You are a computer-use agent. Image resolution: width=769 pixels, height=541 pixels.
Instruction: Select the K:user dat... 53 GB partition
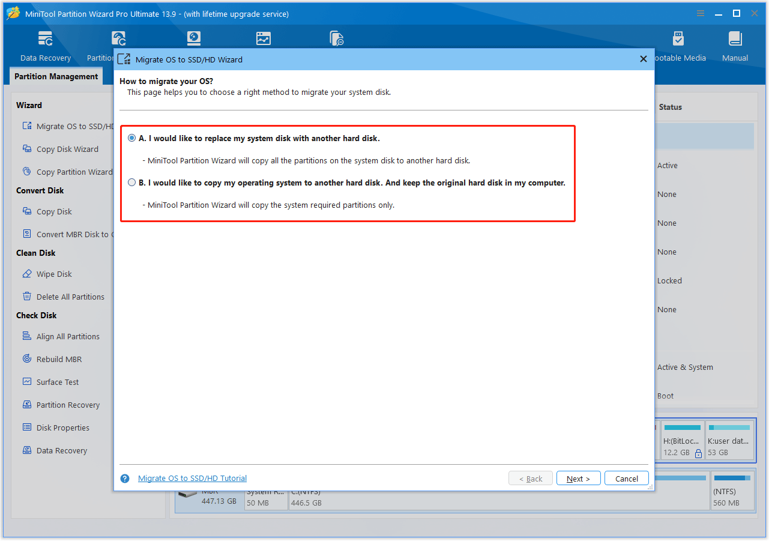coord(729,441)
